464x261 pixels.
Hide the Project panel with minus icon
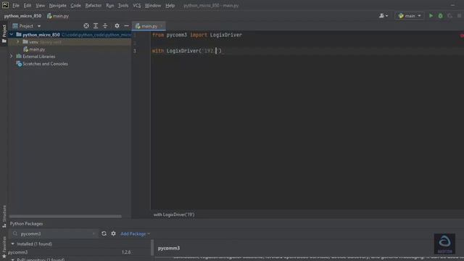127,26
